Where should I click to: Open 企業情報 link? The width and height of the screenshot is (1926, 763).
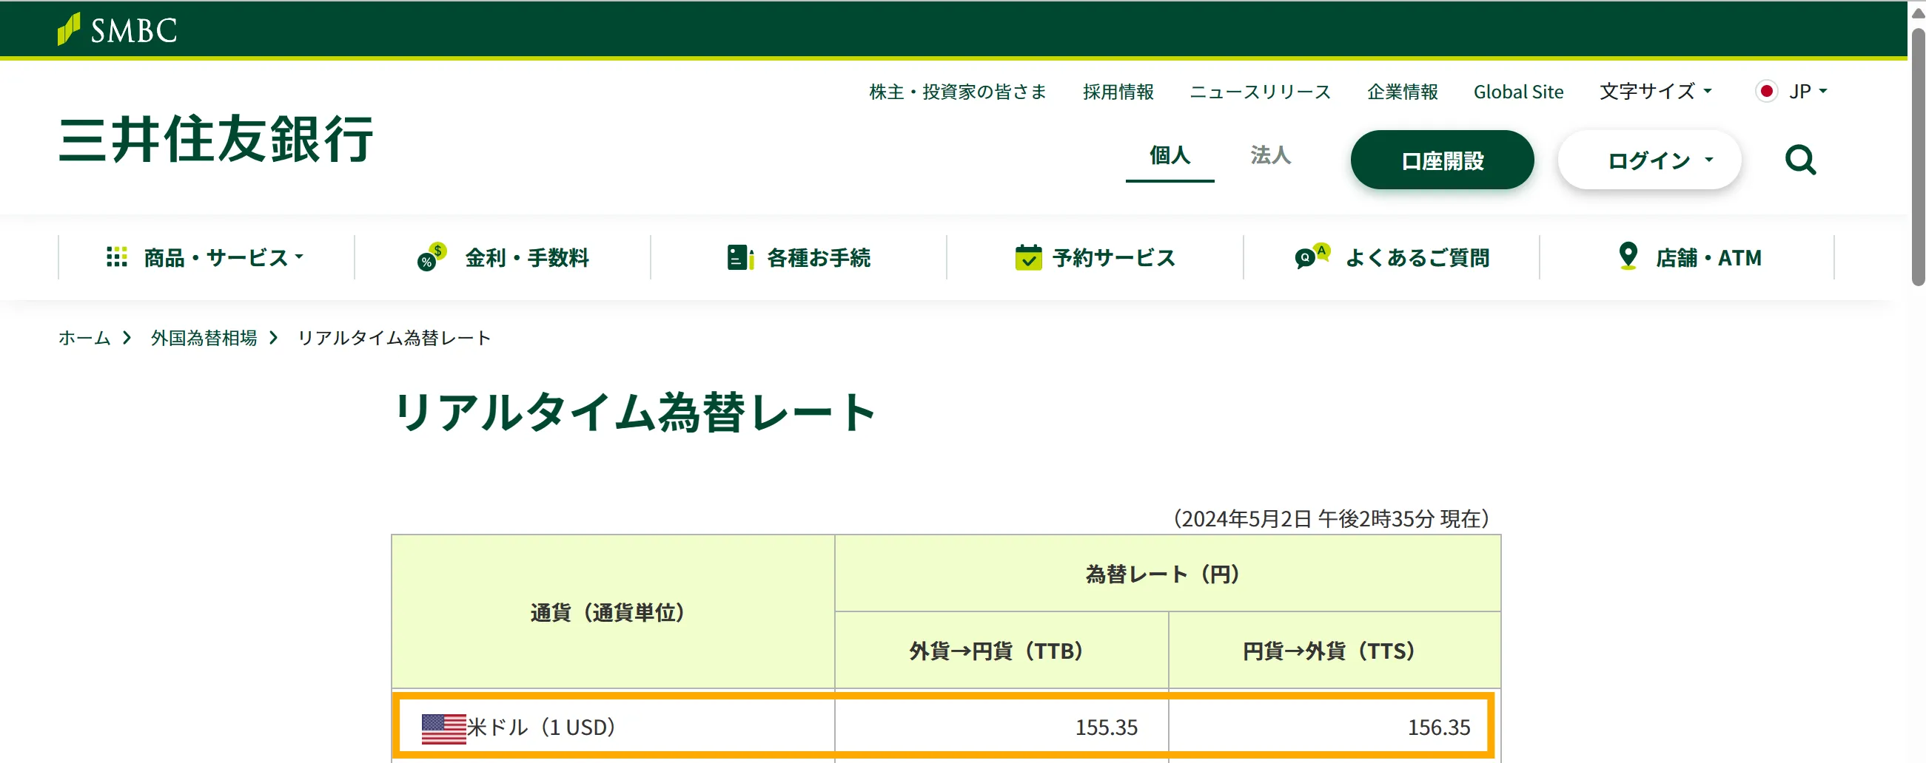(x=1402, y=92)
